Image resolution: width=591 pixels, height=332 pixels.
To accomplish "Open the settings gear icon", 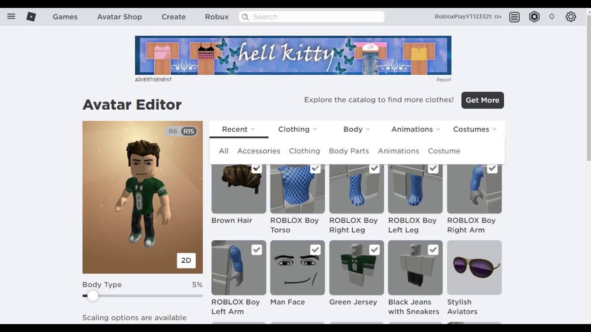I will [x=571, y=17].
